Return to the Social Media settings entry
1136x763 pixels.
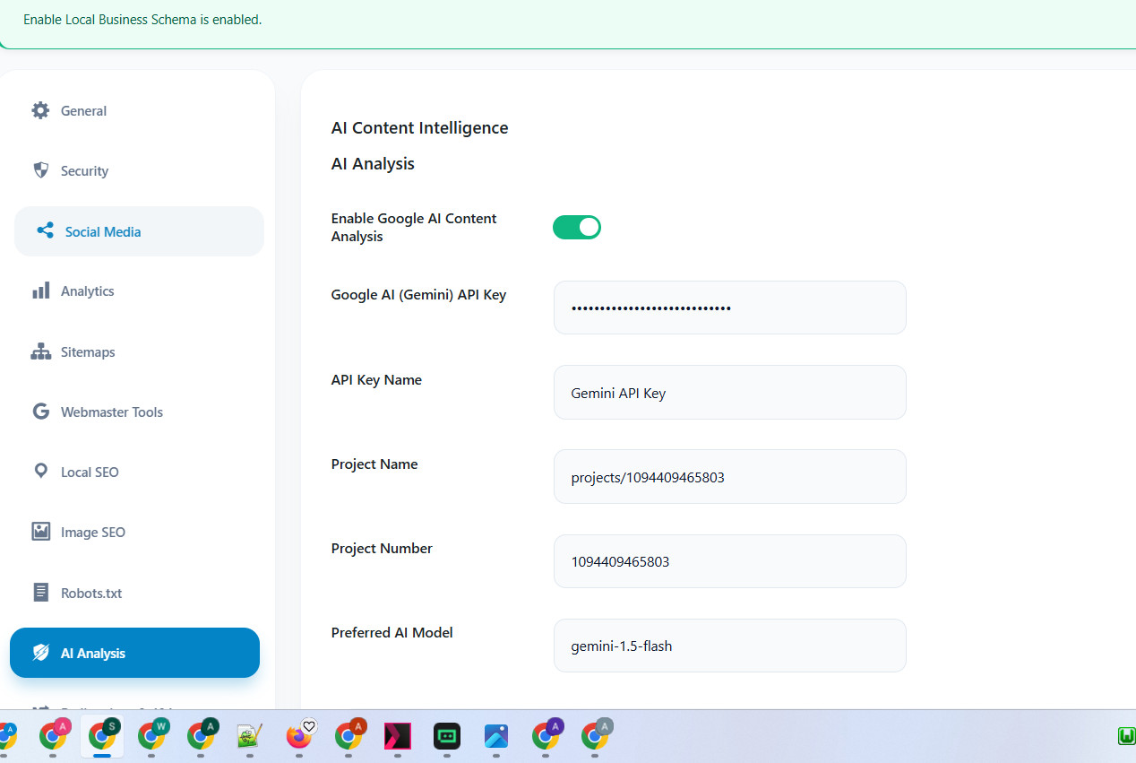click(102, 230)
